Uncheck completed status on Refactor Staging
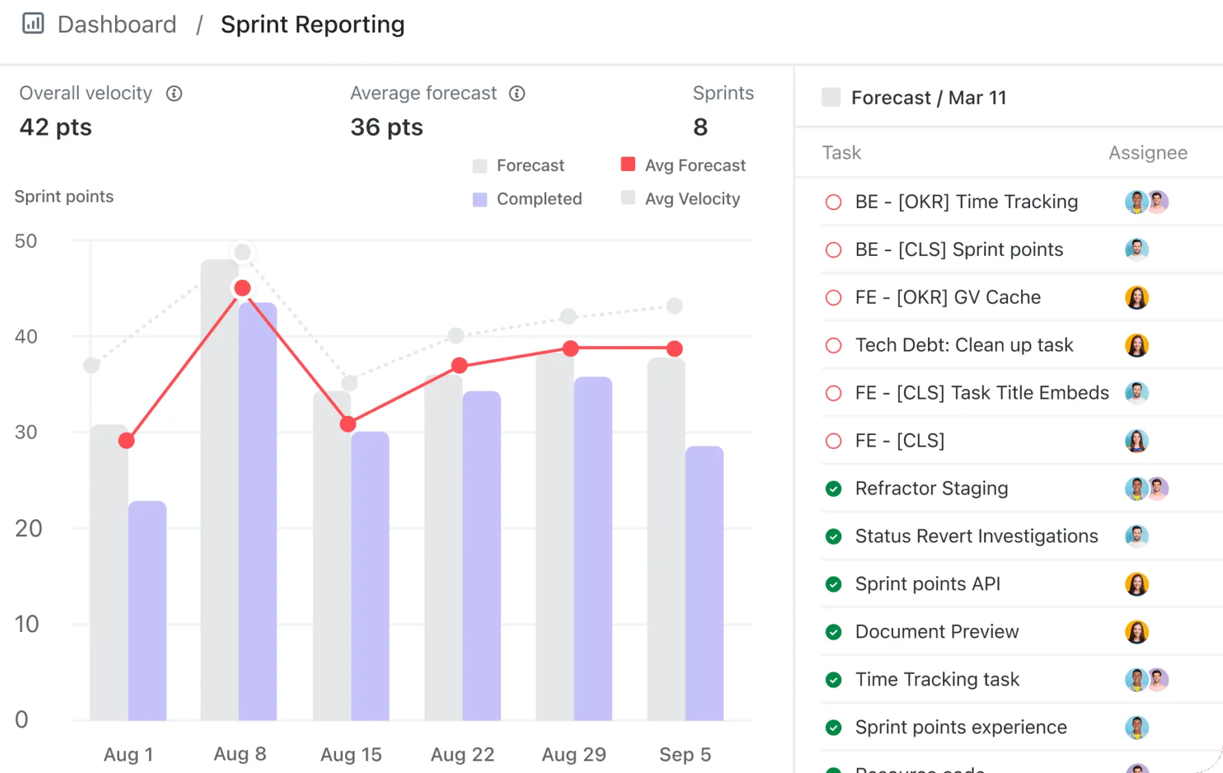1223x773 pixels. click(x=834, y=488)
